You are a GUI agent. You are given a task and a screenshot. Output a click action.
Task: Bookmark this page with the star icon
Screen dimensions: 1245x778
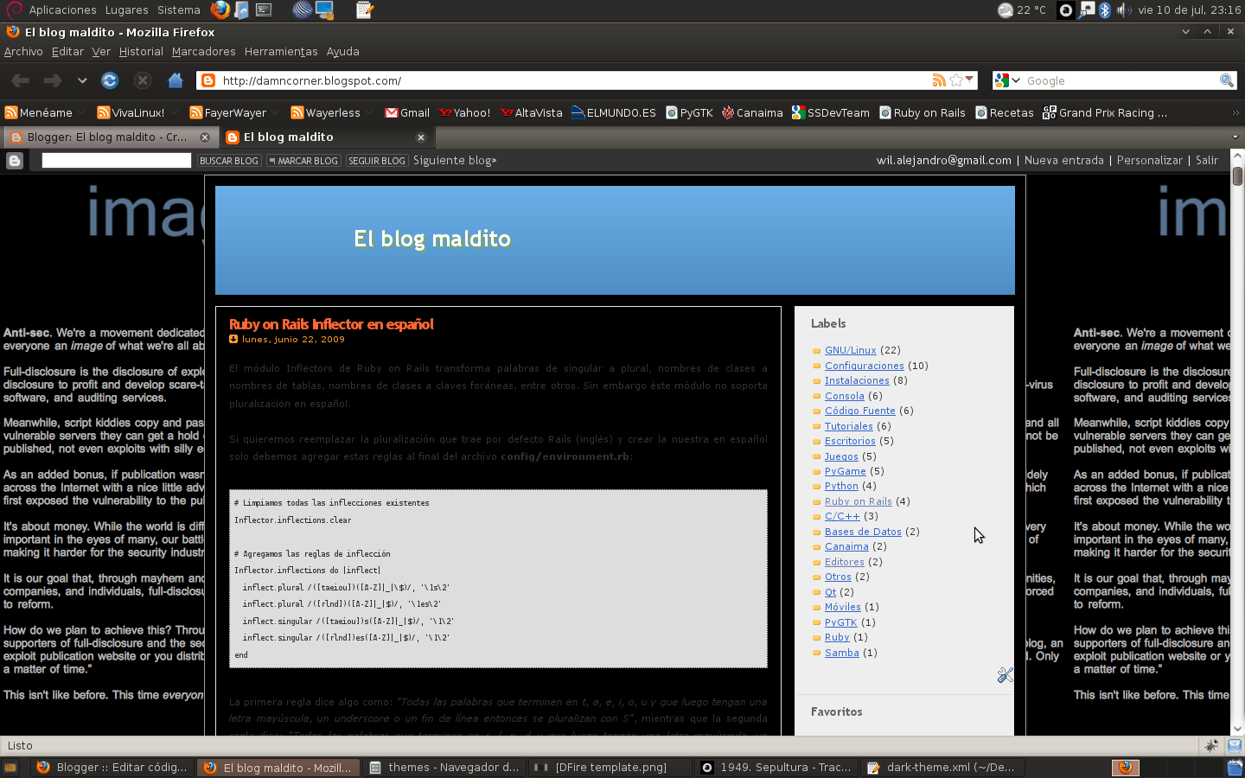pyautogui.click(x=956, y=80)
